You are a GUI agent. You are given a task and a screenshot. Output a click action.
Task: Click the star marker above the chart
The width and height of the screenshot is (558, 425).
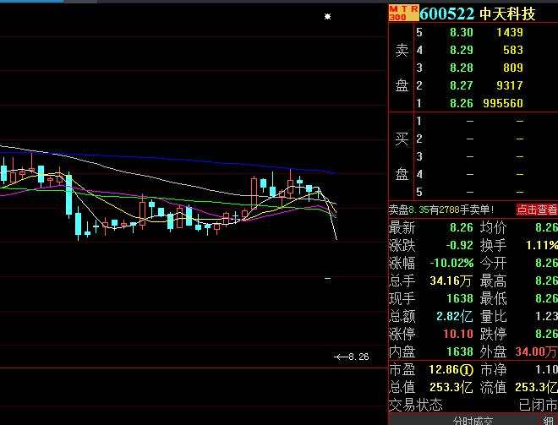point(328,16)
